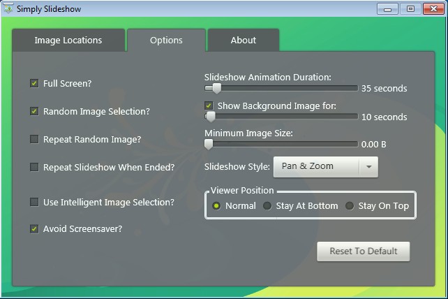This screenshot has width=448, height=299.
Task: Click the Slideshow Style label
Action: click(x=237, y=166)
